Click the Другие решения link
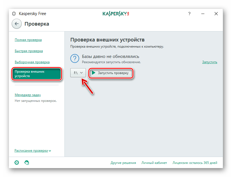The image size is (232, 177). click(x=123, y=163)
